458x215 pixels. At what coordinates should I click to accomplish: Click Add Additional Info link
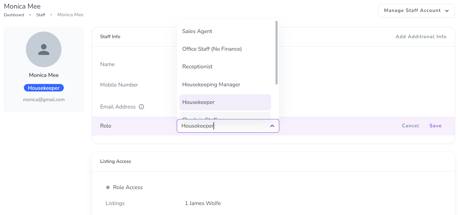tap(421, 37)
